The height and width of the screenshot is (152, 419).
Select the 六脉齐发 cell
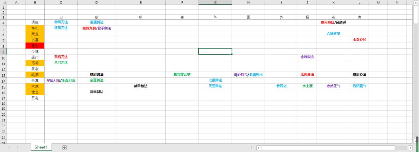tap(334, 34)
